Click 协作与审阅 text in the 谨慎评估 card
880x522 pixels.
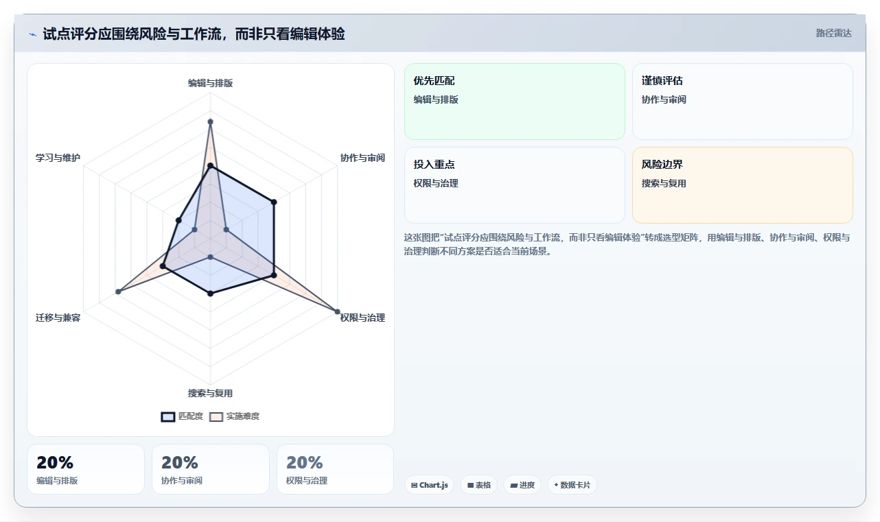(664, 99)
